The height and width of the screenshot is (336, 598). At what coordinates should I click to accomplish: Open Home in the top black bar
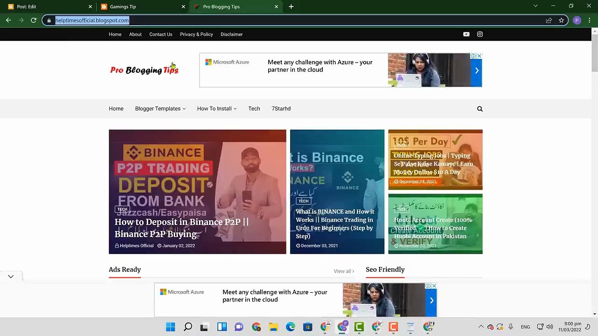115,34
